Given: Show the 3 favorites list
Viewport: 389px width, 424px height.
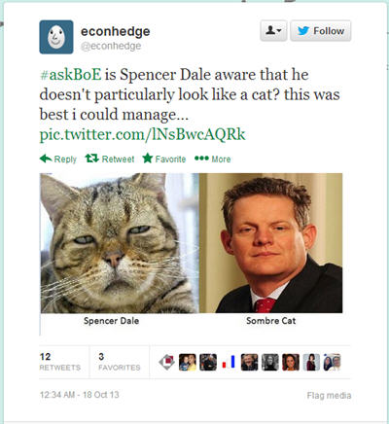Looking at the screenshot, I should (x=120, y=362).
